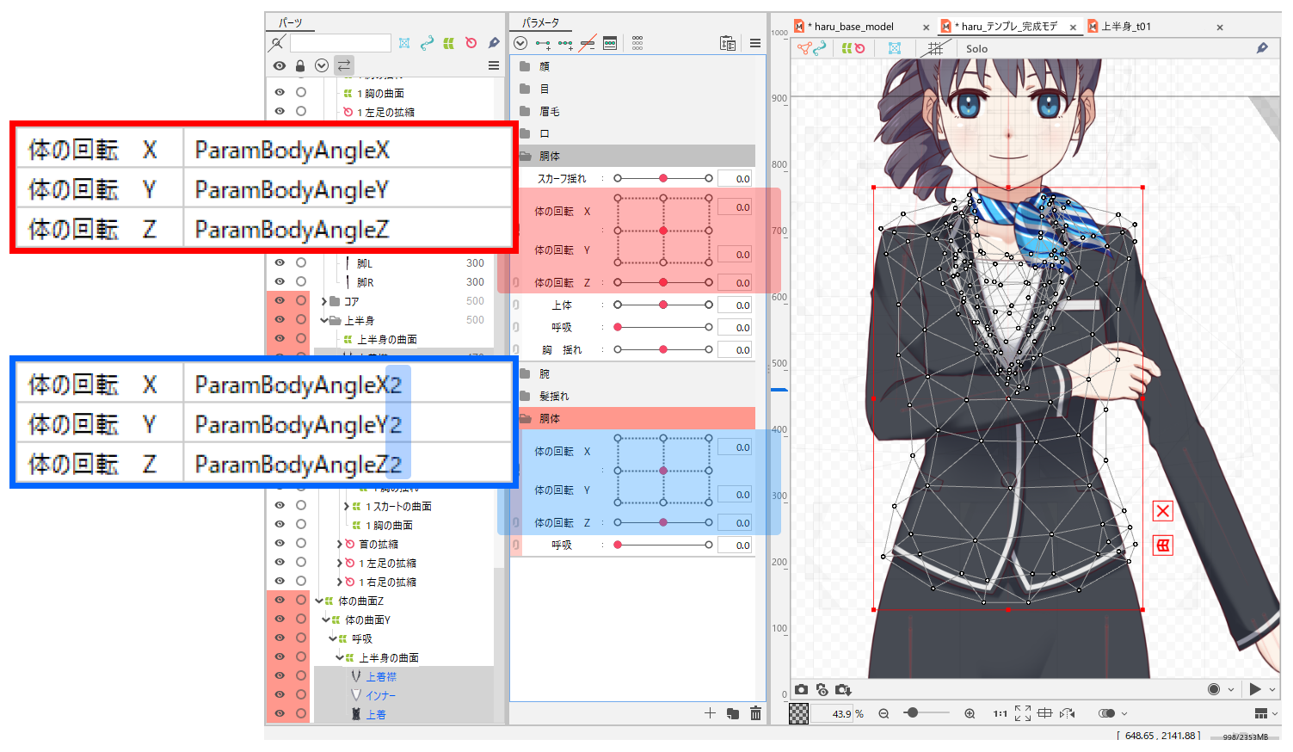Expand the コア folder in parts tree
This screenshot has height=752, width=1293.
click(324, 301)
